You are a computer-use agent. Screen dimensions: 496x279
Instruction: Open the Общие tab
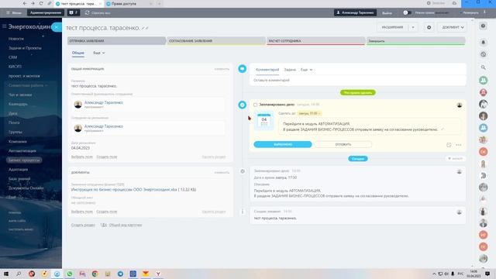tap(78, 53)
